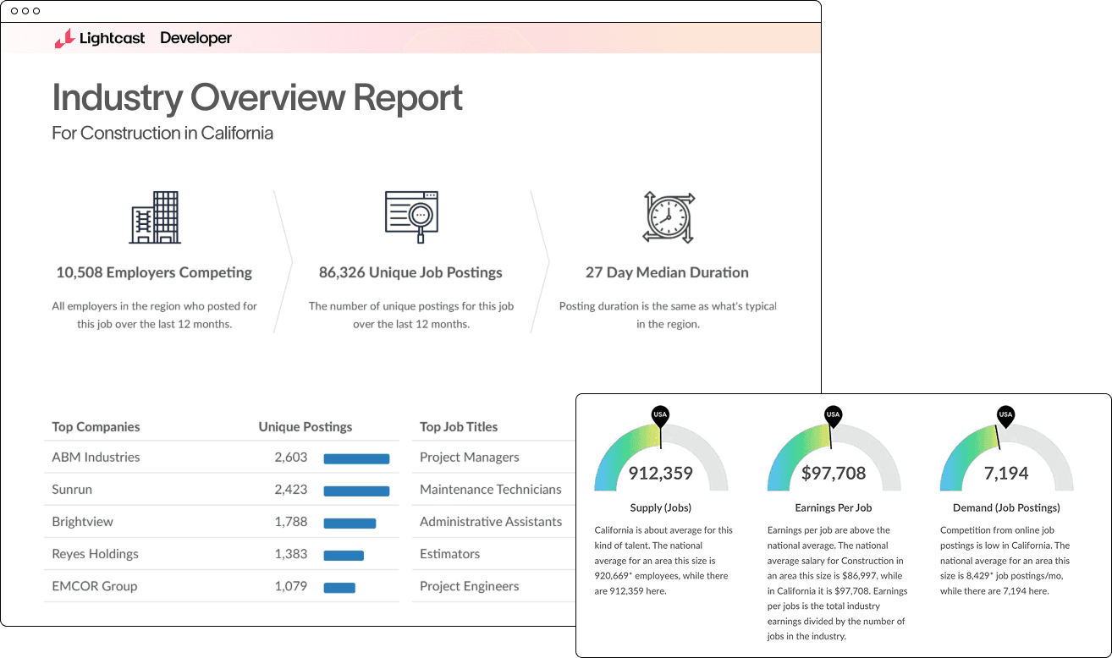Image resolution: width=1112 pixels, height=658 pixels.
Task: Click the USA pin on Supply gauge
Action: [x=660, y=414]
